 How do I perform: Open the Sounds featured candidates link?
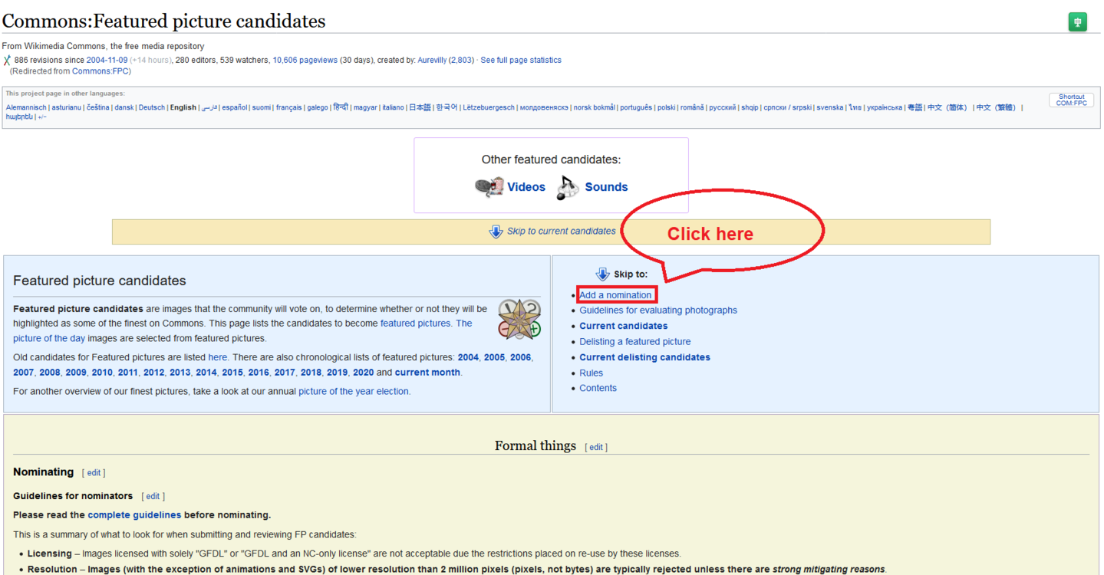point(606,187)
